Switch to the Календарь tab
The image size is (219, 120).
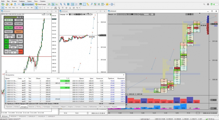click(x=47, y=107)
